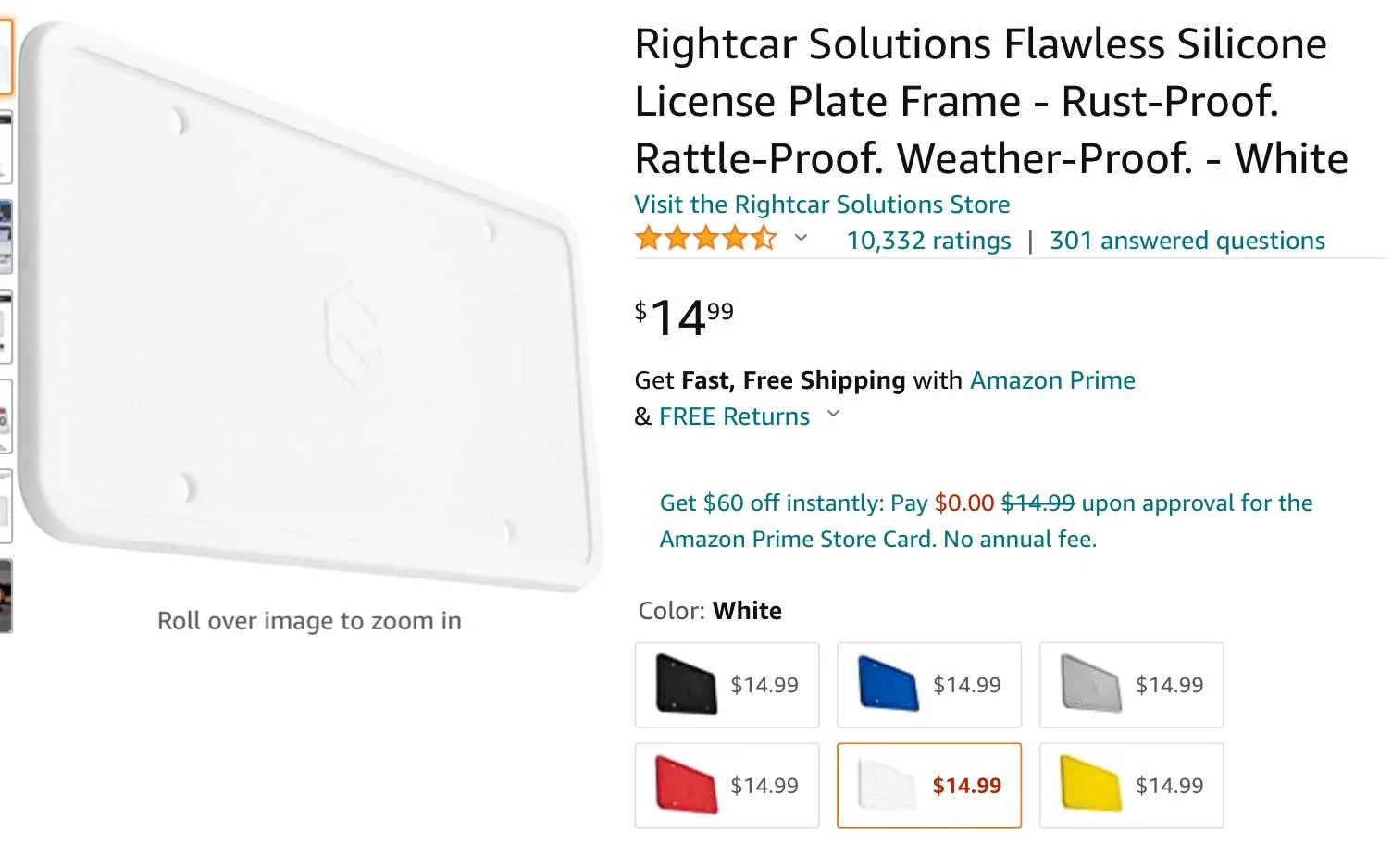1392x845 pixels.
Task: Select the third product image thumbnail
Action: pyautogui.click(x=6, y=237)
